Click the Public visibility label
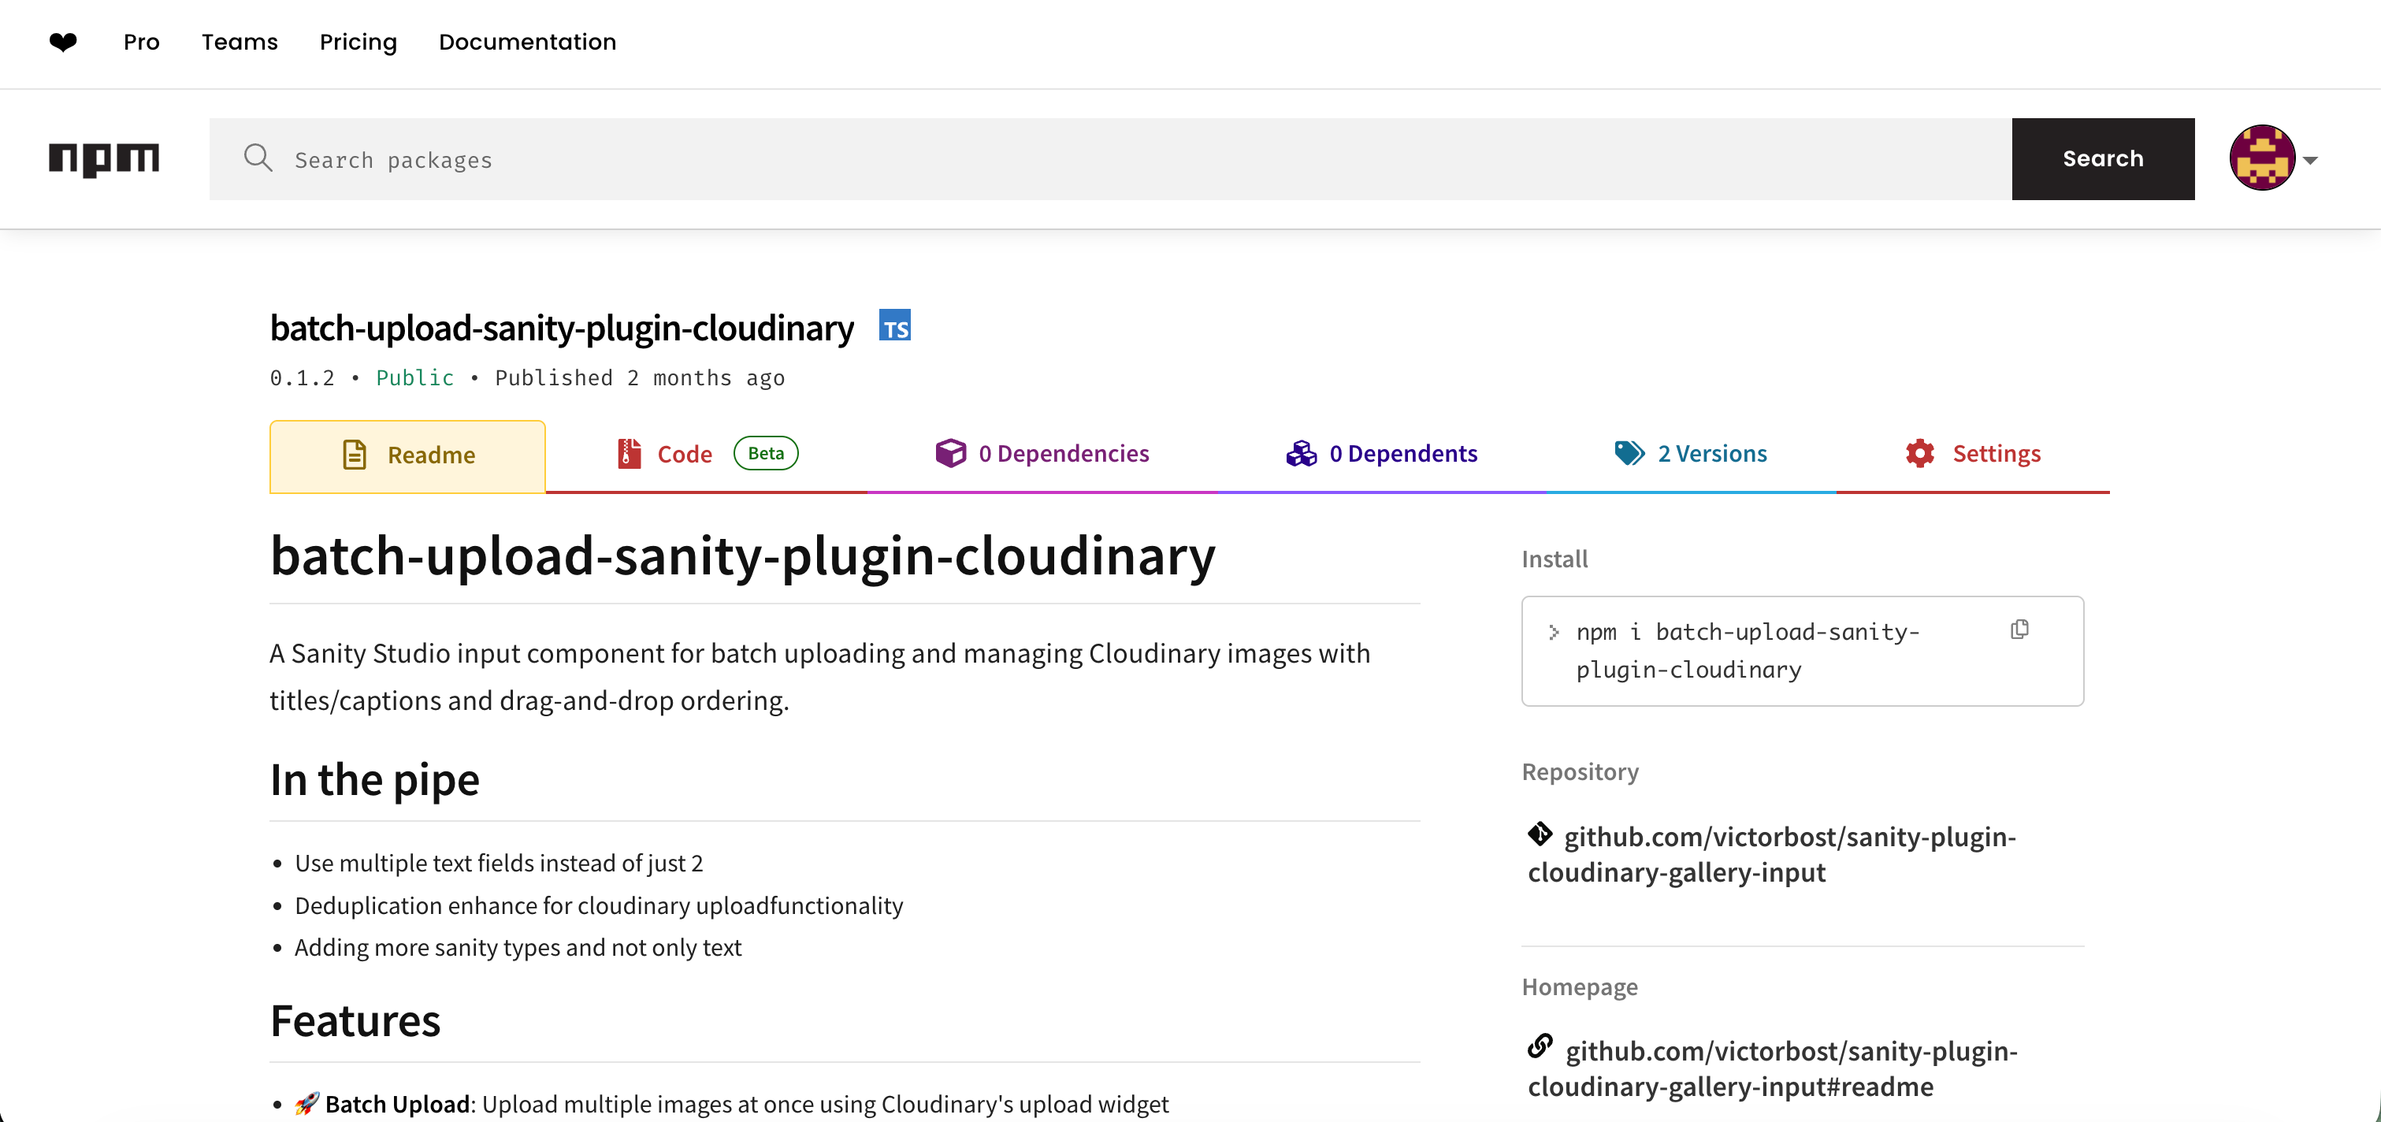The image size is (2381, 1122). [415, 378]
